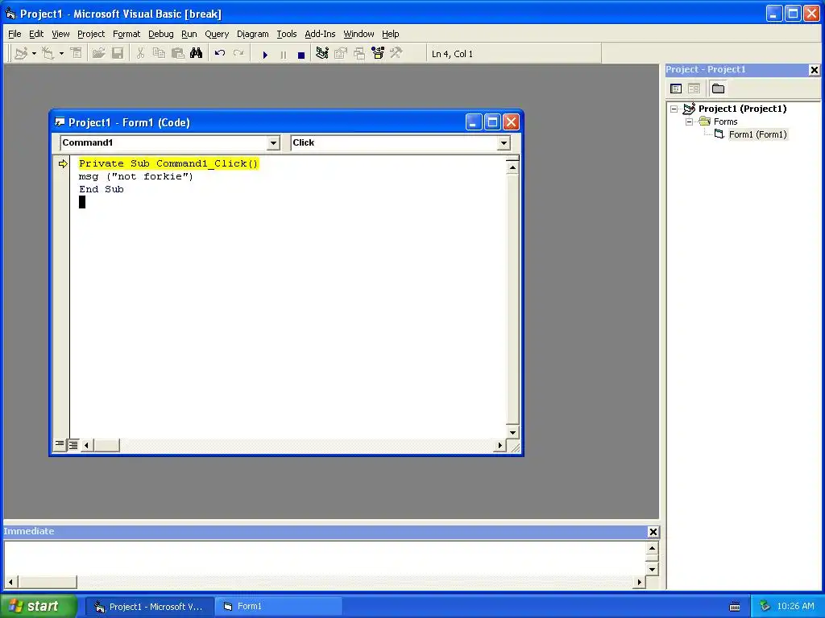Stop execution with the End square button
The width and height of the screenshot is (825, 618).
pos(301,54)
